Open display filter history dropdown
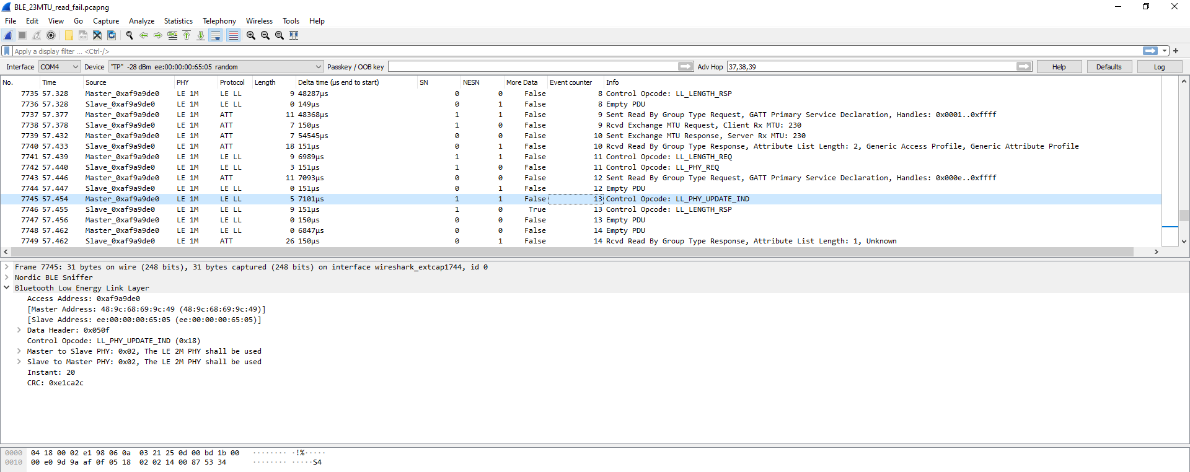 [1165, 51]
